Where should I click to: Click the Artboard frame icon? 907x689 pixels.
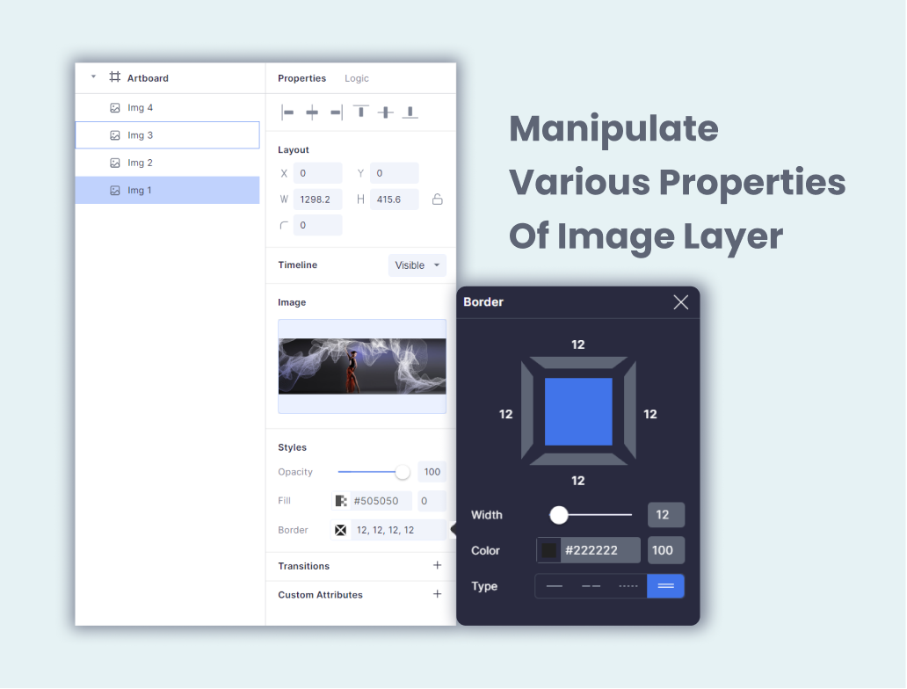point(115,77)
